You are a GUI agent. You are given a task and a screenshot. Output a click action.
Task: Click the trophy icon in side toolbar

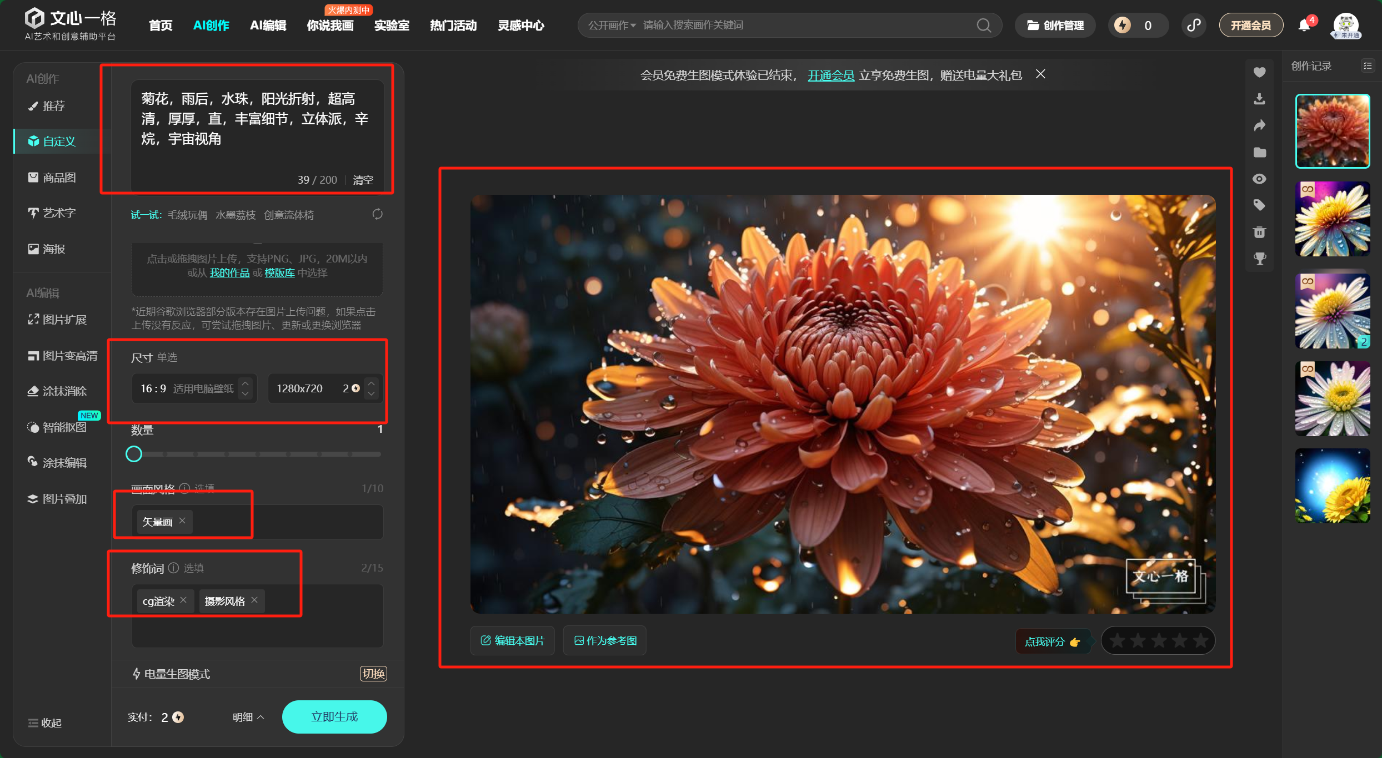point(1259,259)
